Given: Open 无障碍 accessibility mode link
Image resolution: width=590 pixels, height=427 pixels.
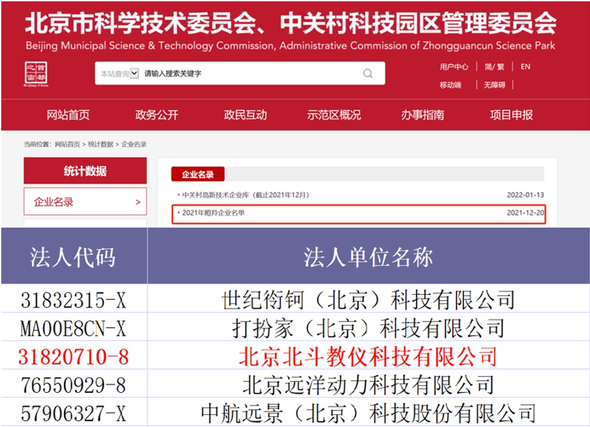Looking at the screenshot, I should (x=494, y=85).
